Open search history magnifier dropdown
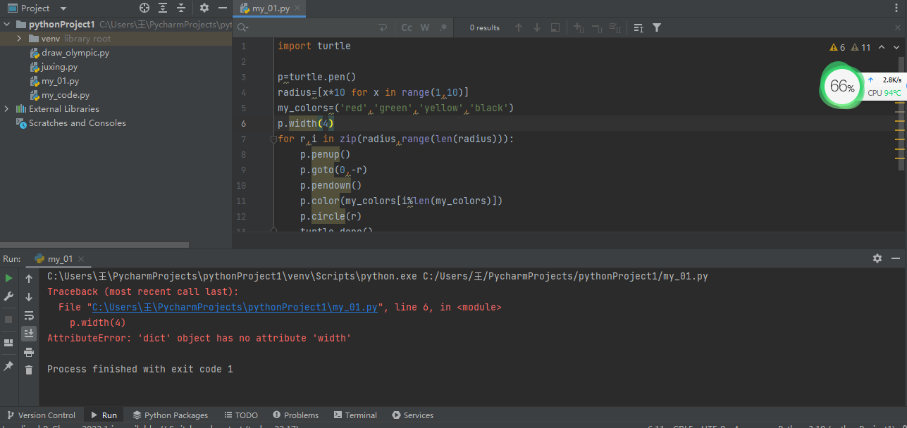Screen dimensions: 907x428 click(243, 27)
